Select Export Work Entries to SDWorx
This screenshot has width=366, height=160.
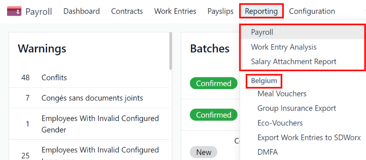[x=309, y=138]
